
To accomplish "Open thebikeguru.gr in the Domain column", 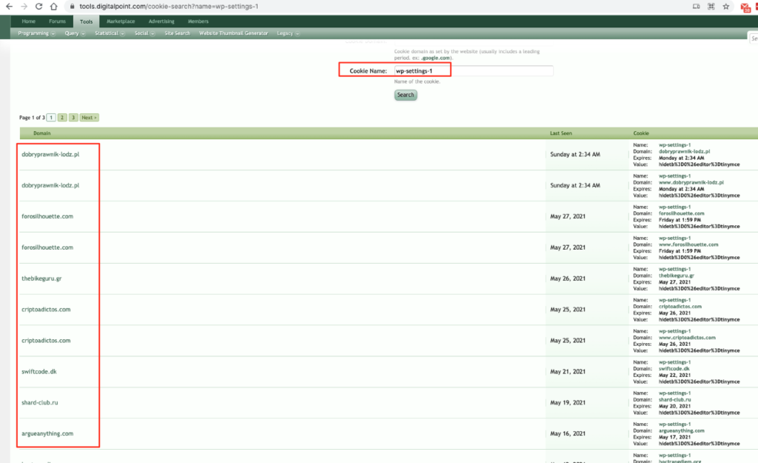I will 41,279.
